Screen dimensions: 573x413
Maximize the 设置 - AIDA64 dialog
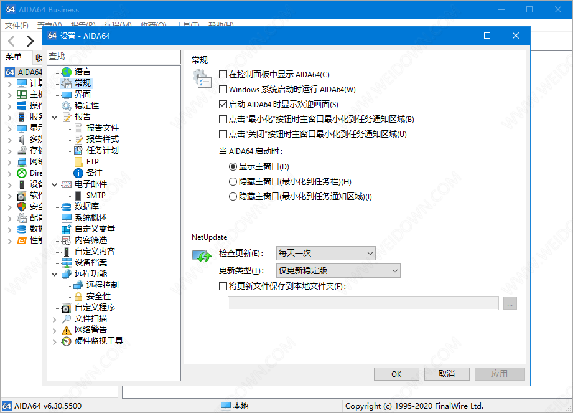(x=487, y=36)
